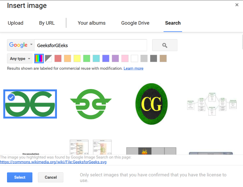Choose the black and white filter

49,58
